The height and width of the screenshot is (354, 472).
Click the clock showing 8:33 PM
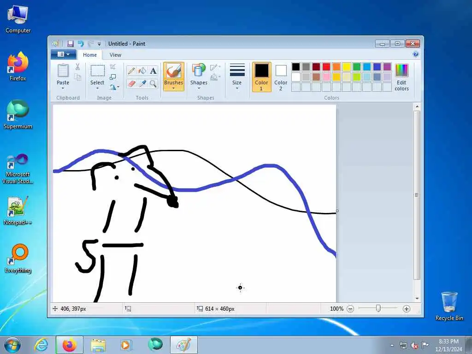448,342
